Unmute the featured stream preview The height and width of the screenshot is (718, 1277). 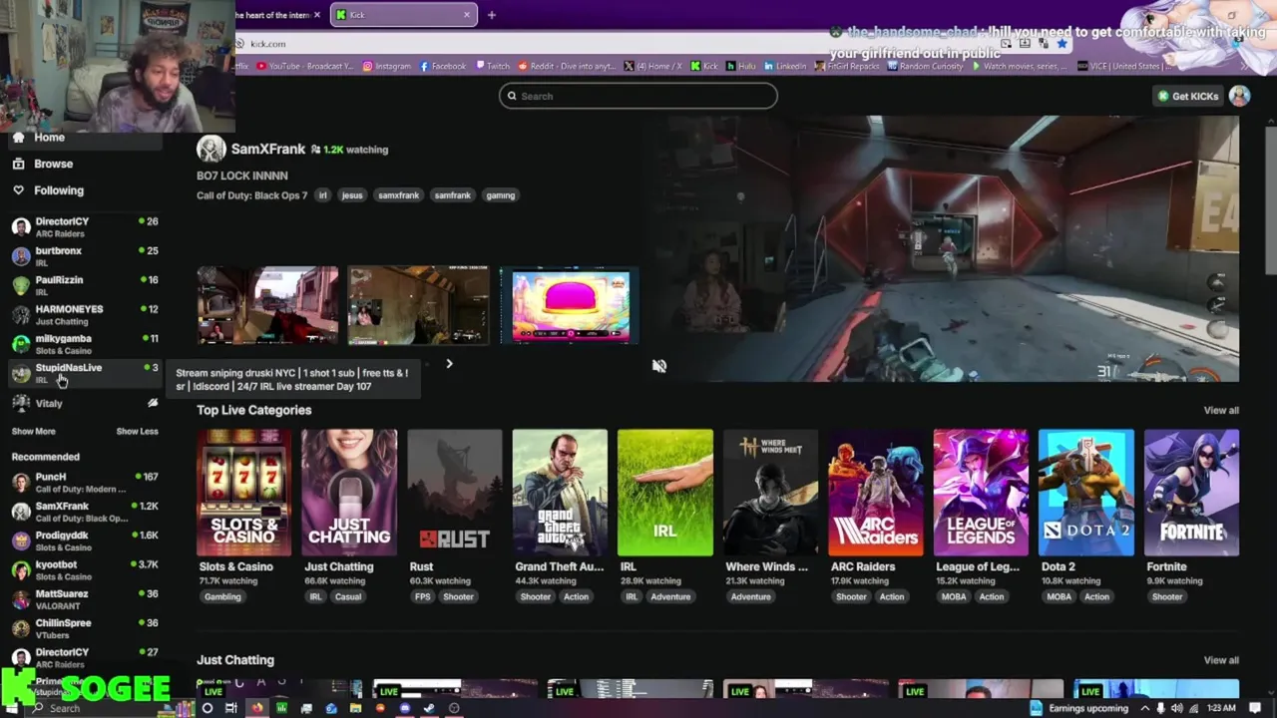(x=659, y=366)
